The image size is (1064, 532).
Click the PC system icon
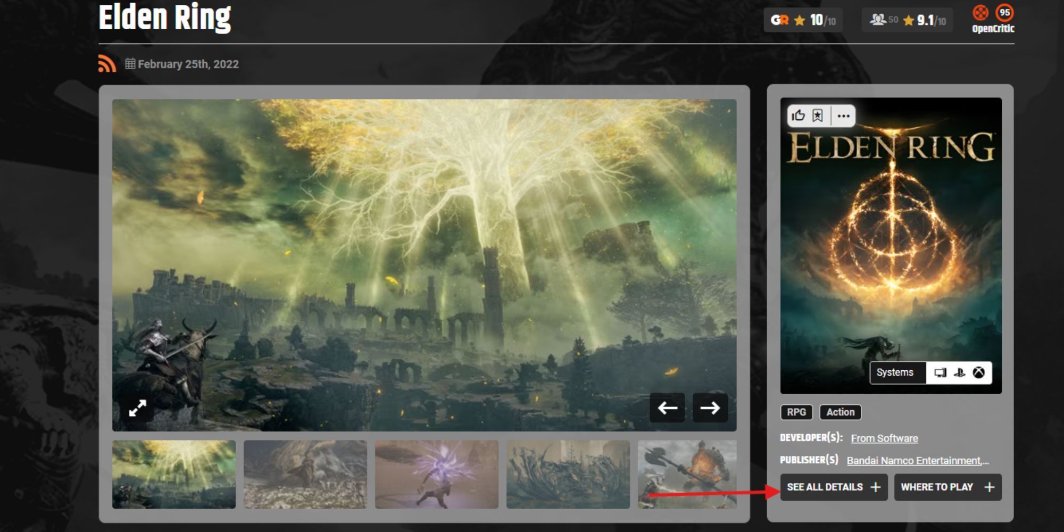tap(940, 372)
